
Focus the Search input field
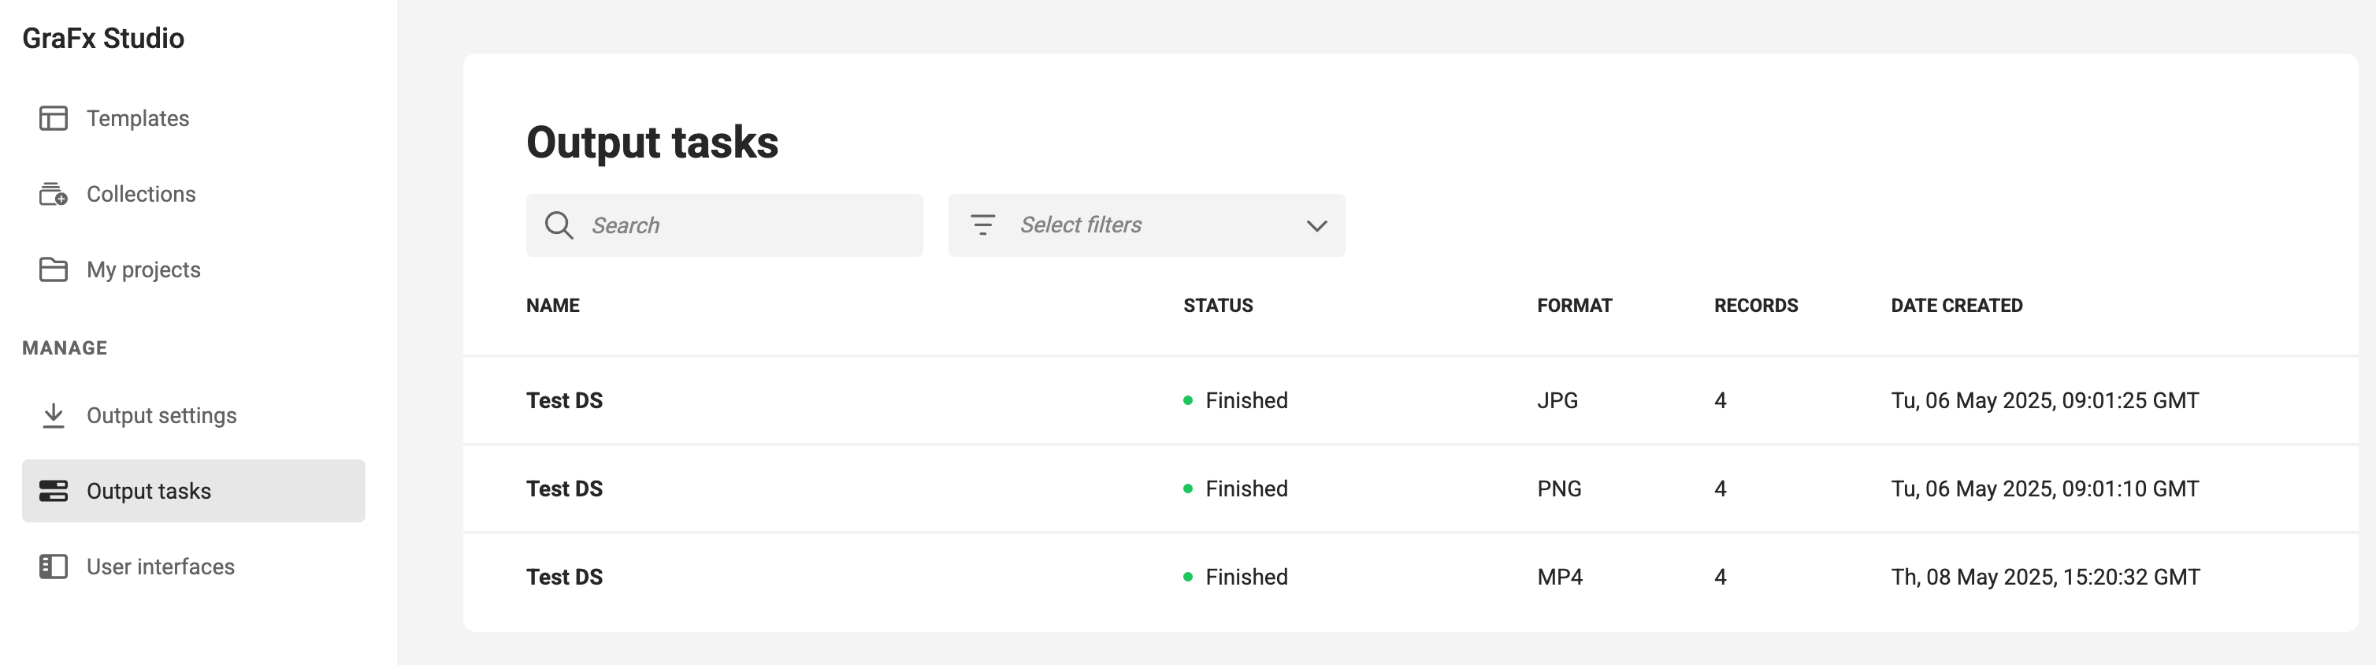coord(724,225)
